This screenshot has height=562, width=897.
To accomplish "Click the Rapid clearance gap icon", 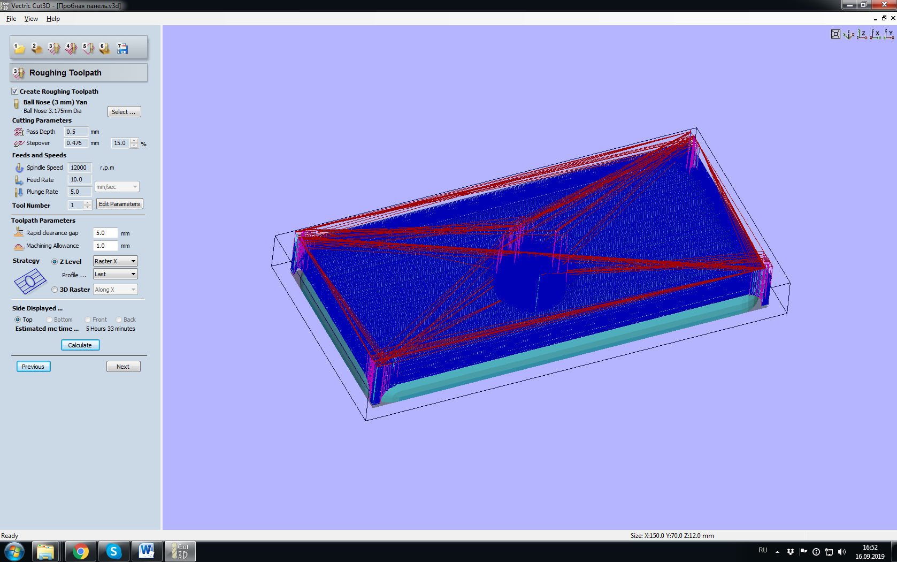I will [19, 232].
